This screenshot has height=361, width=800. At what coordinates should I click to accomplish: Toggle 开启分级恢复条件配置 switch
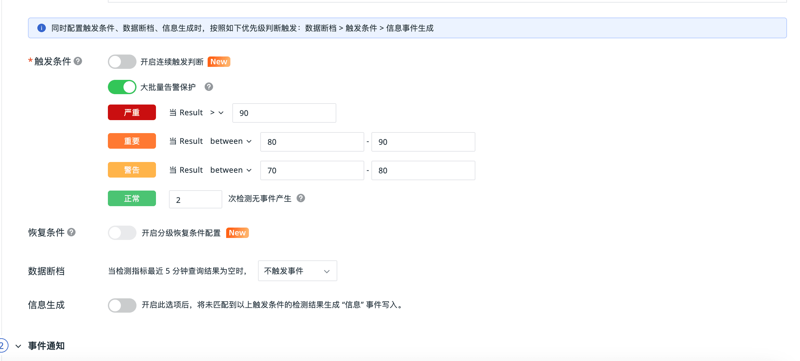[122, 233]
